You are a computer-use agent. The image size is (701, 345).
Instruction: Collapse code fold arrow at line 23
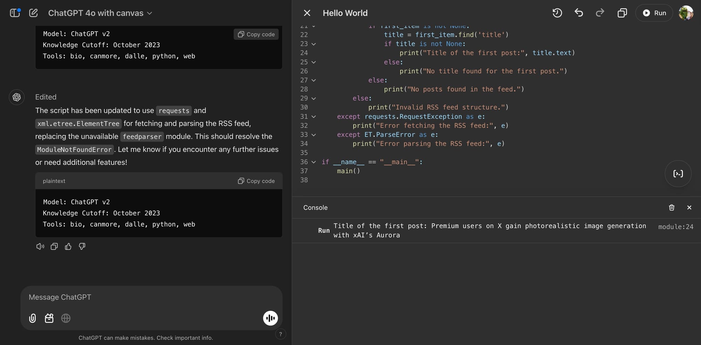(314, 44)
